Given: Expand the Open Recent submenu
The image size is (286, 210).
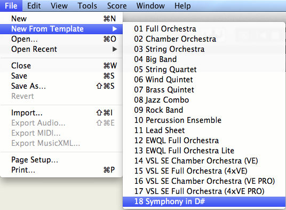Looking at the screenshot, I should [x=61, y=49].
